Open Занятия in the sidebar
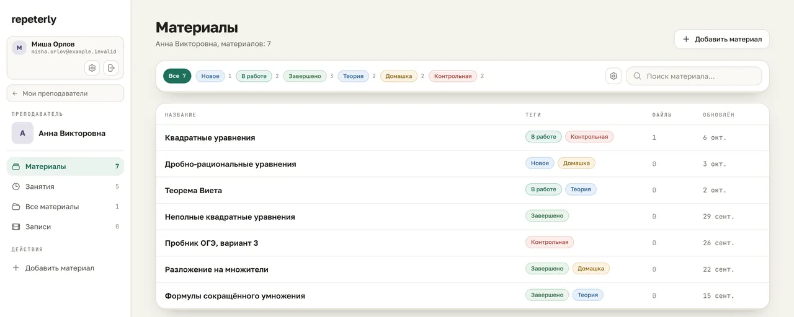Screen dimensions: 794x317 pos(65,186)
